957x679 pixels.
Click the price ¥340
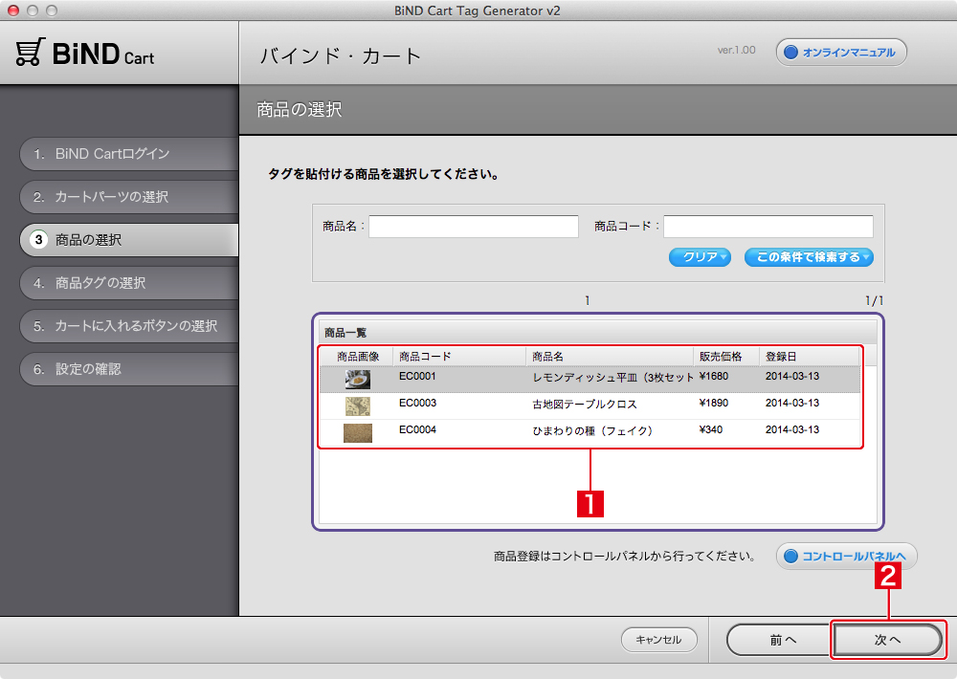tap(710, 429)
